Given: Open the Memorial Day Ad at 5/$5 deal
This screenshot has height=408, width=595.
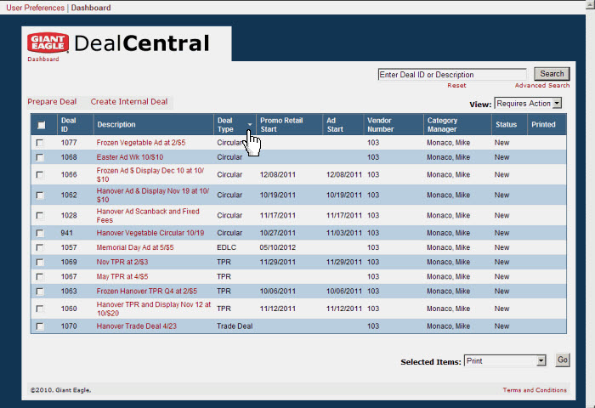Looking at the screenshot, I should point(135,247).
